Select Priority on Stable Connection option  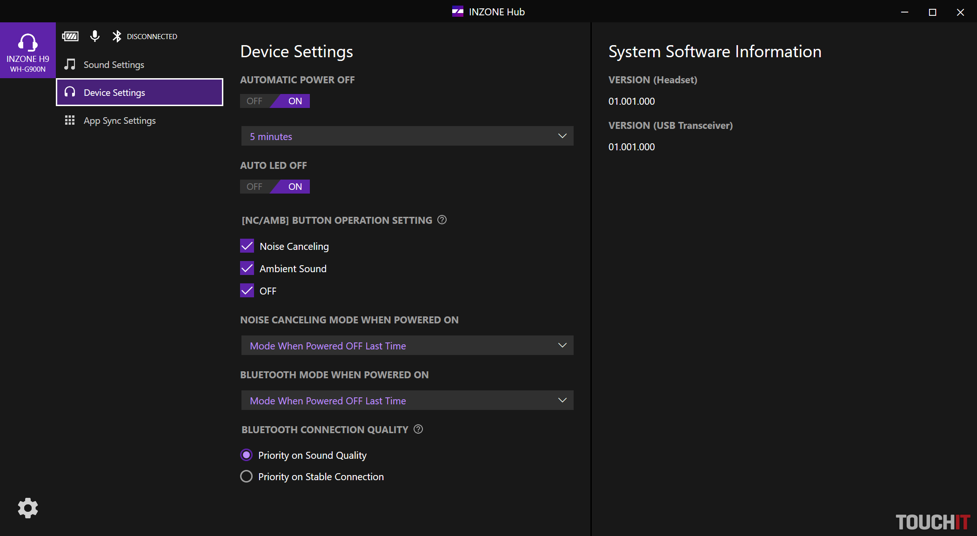point(247,476)
